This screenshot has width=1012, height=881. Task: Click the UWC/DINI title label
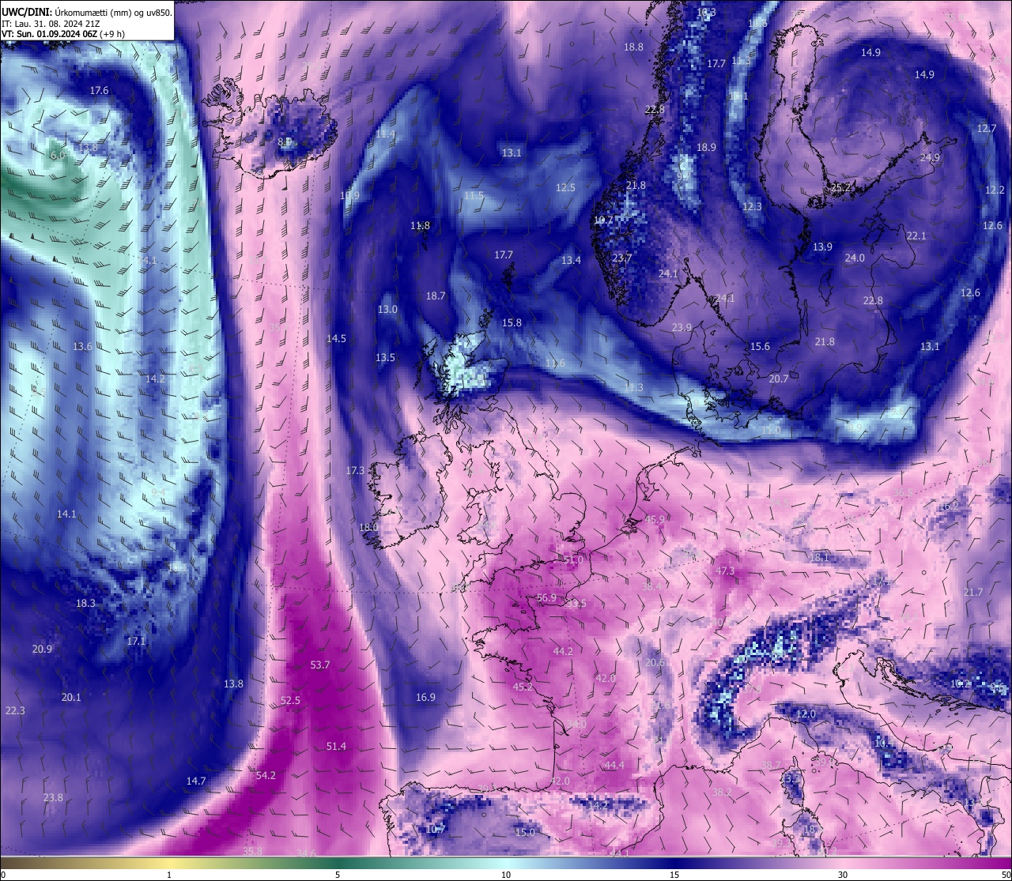pyautogui.click(x=26, y=13)
